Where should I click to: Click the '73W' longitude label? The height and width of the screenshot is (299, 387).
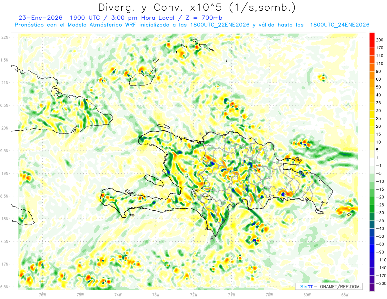156,294
